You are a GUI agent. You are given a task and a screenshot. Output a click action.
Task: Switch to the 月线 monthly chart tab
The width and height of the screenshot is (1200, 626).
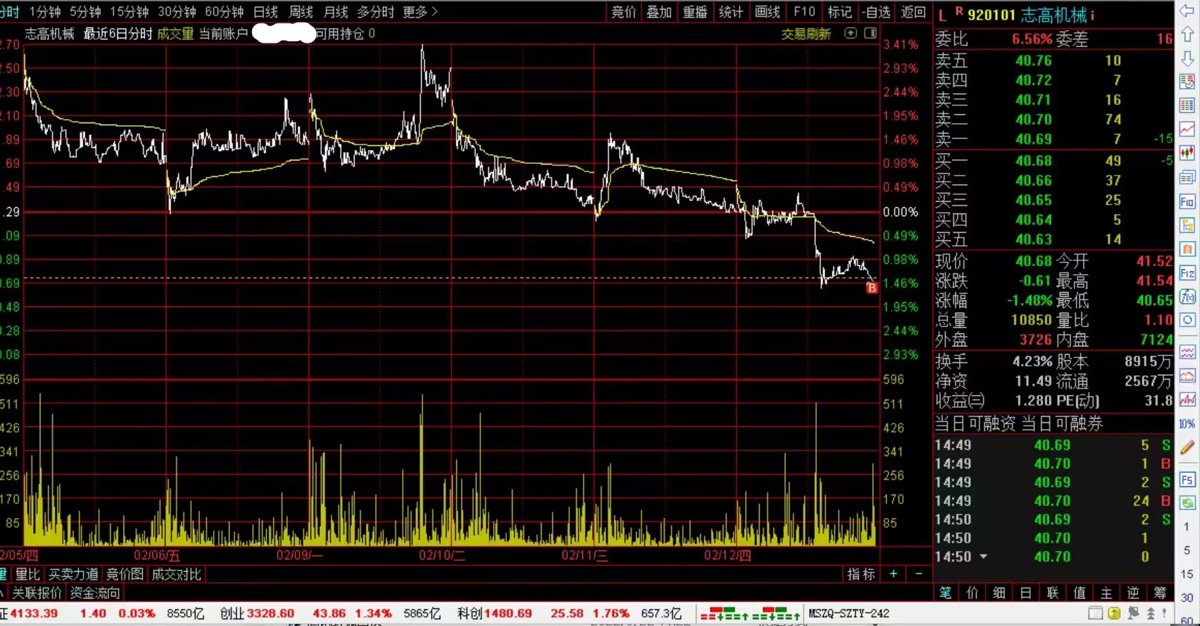336,12
